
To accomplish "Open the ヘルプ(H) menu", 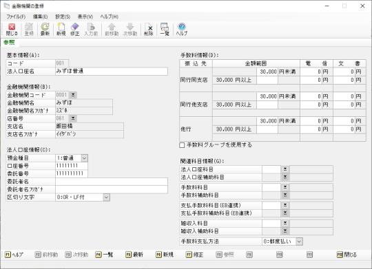I will click(109, 17).
